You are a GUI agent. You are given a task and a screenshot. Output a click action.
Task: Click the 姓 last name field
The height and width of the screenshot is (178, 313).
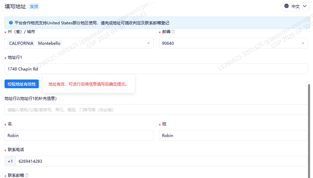pyautogui.click(x=233, y=136)
